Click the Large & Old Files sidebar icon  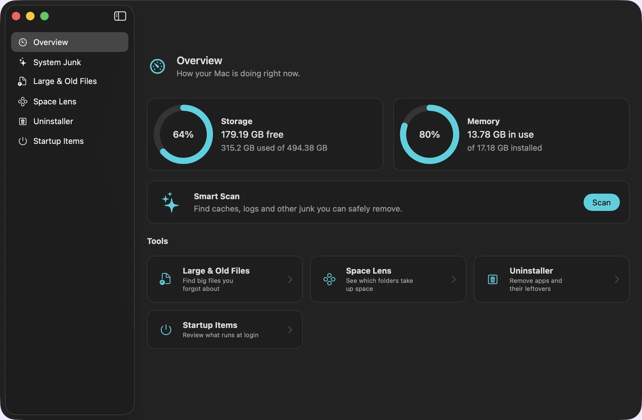pos(22,81)
